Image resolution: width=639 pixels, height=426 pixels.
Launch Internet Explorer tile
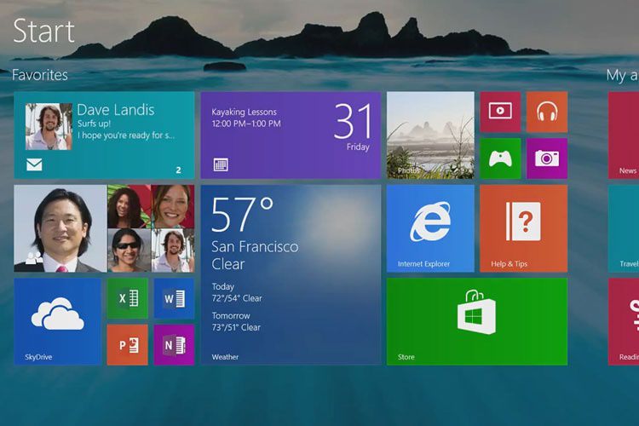click(430, 228)
